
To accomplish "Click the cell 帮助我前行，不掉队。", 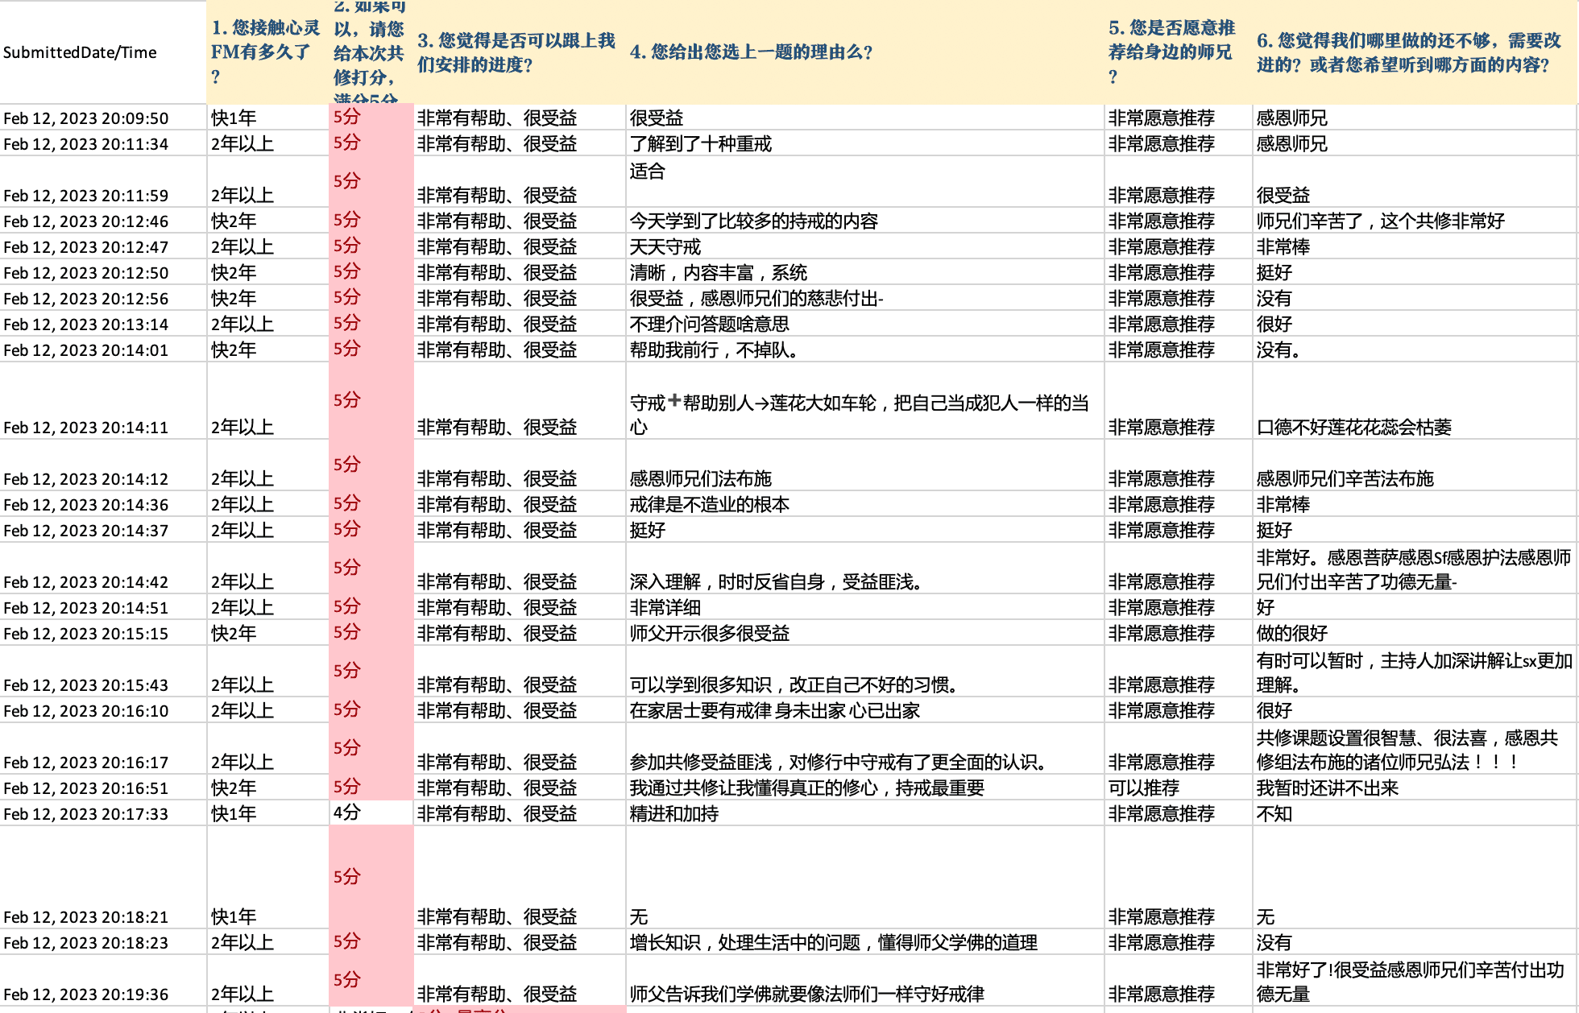I will 714,350.
